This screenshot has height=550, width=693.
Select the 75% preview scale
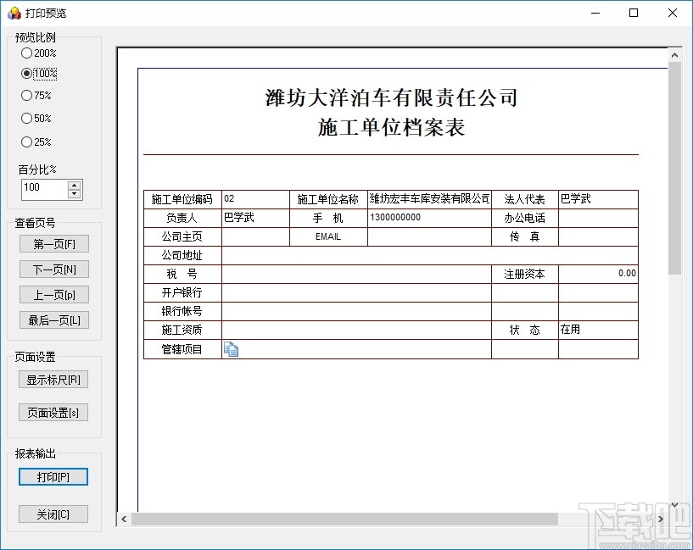click(x=26, y=97)
